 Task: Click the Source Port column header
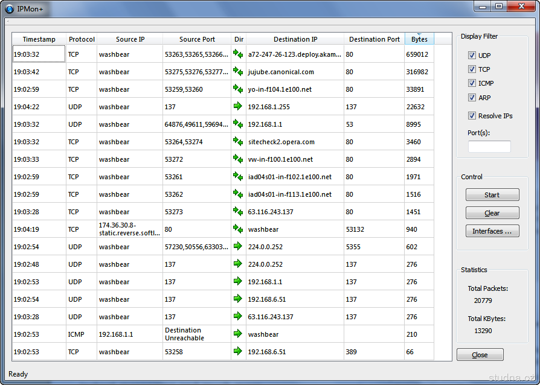click(197, 39)
